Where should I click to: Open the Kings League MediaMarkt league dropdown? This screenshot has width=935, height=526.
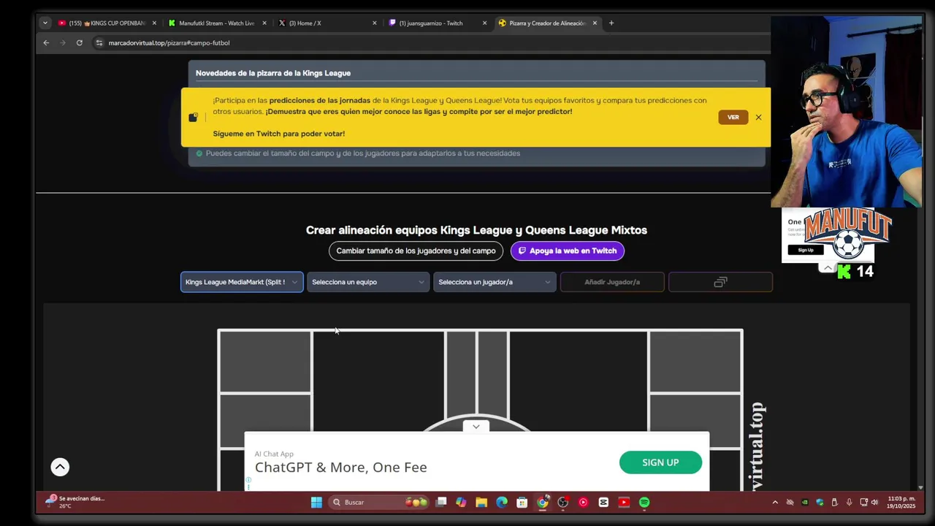coord(242,282)
